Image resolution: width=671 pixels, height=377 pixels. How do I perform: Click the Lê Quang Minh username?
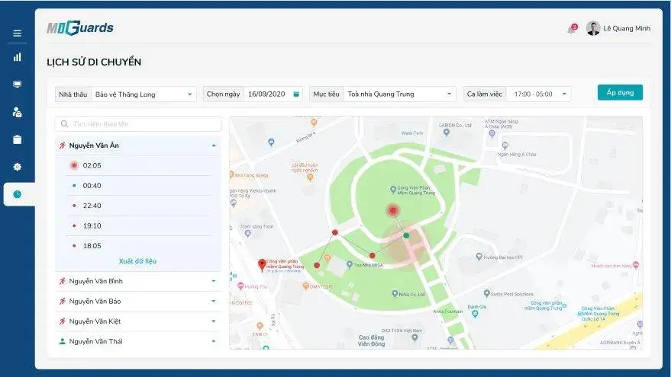point(627,28)
